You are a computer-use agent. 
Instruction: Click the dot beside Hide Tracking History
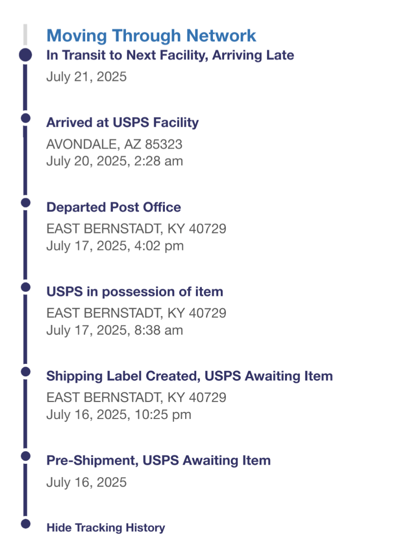pos(25,524)
